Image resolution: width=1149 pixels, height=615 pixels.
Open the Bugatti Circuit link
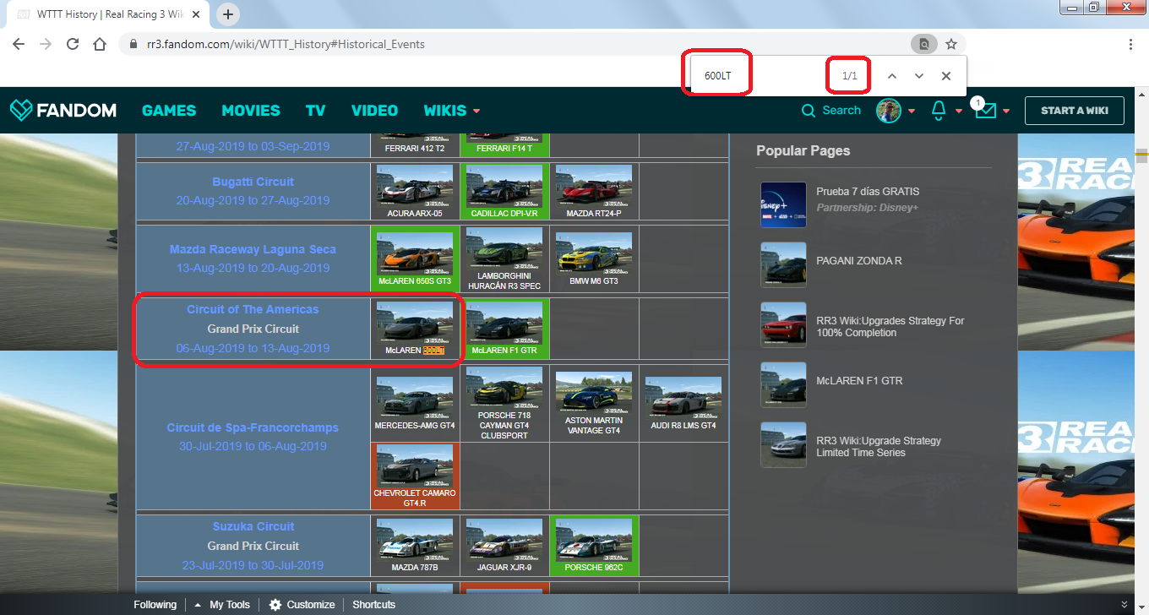tap(253, 182)
